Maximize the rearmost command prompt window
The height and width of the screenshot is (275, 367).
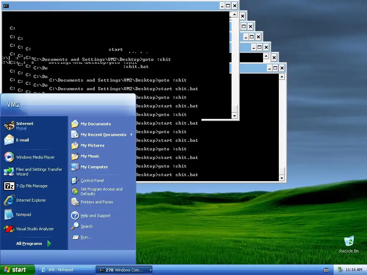[275, 68]
